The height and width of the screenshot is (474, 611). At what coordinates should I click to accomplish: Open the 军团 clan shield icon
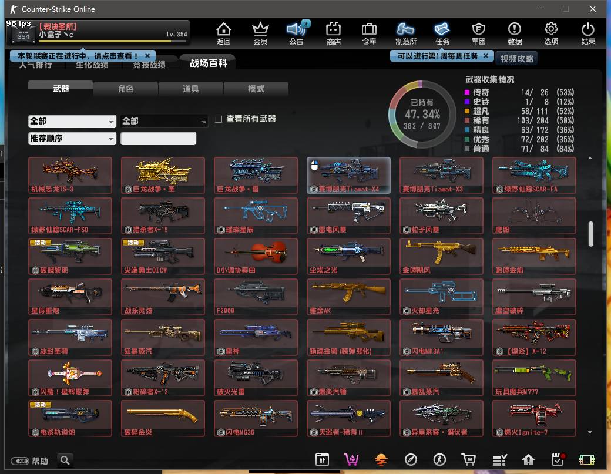pyautogui.click(x=478, y=34)
